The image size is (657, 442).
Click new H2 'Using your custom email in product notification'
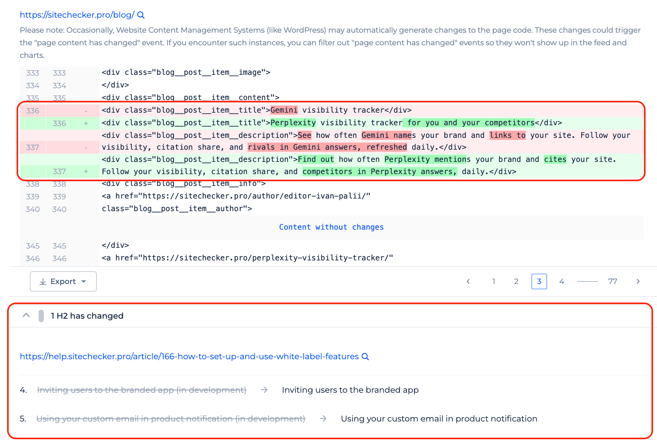coord(439,419)
